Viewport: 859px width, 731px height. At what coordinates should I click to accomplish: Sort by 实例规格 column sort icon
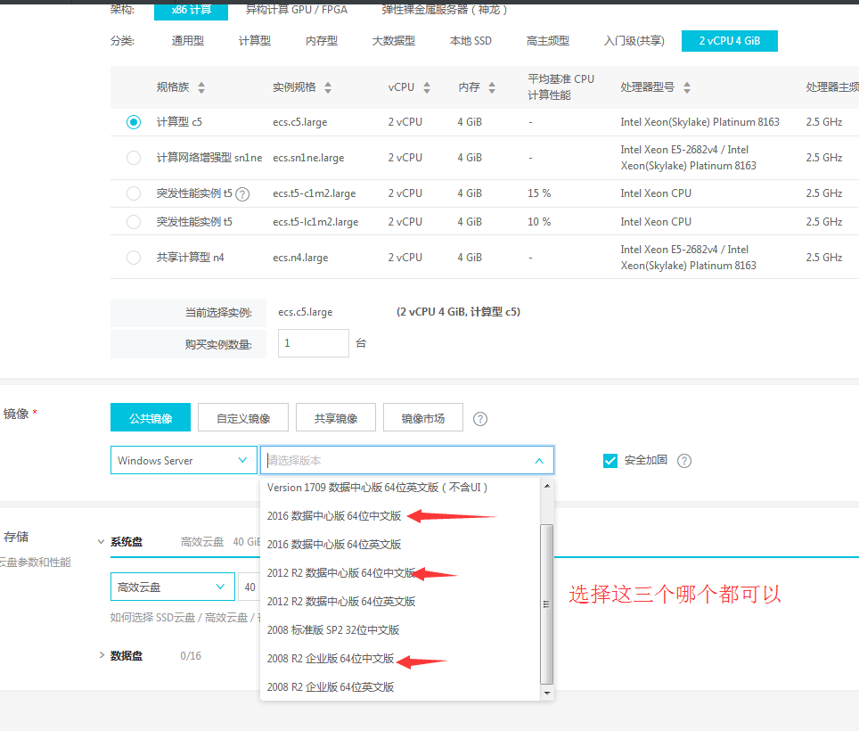[x=328, y=87]
